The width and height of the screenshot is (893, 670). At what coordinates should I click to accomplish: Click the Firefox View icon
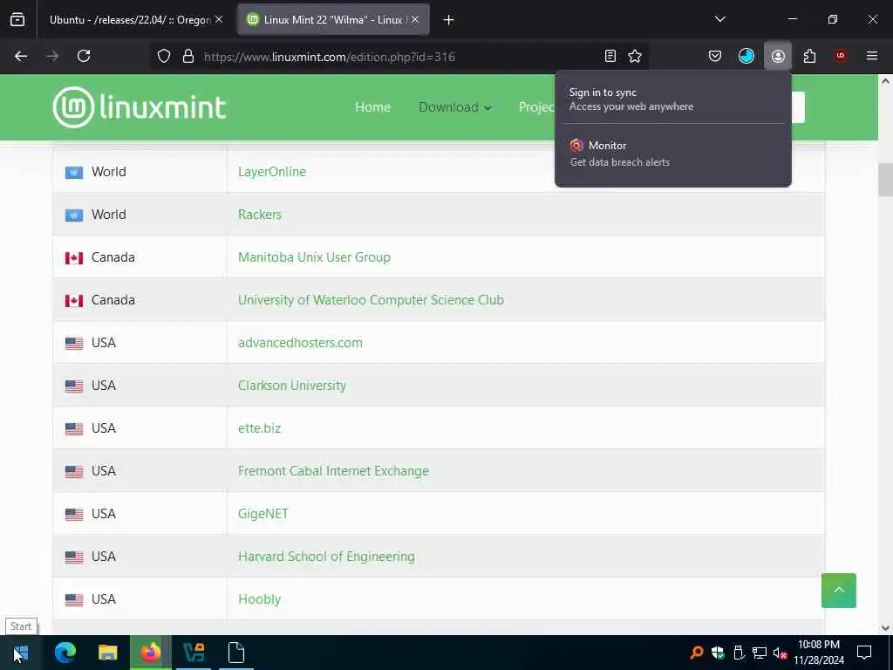17,19
